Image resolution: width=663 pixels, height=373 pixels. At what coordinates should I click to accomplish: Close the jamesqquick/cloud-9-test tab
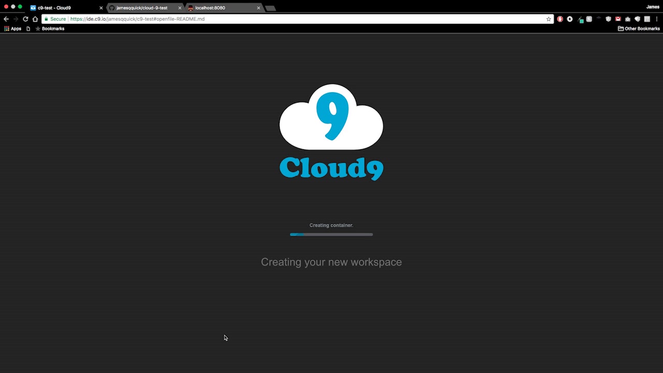tap(180, 8)
